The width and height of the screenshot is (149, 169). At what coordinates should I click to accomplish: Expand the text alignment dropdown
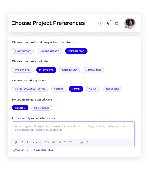[47, 143]
